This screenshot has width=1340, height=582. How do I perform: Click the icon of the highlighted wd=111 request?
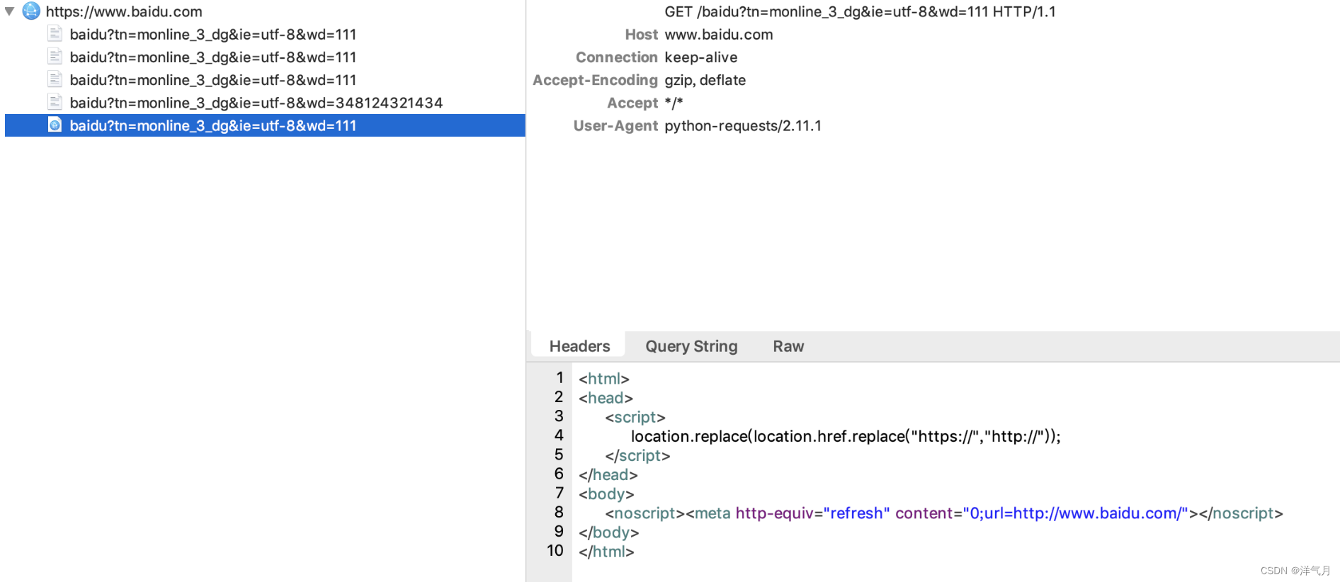[55, 125]
